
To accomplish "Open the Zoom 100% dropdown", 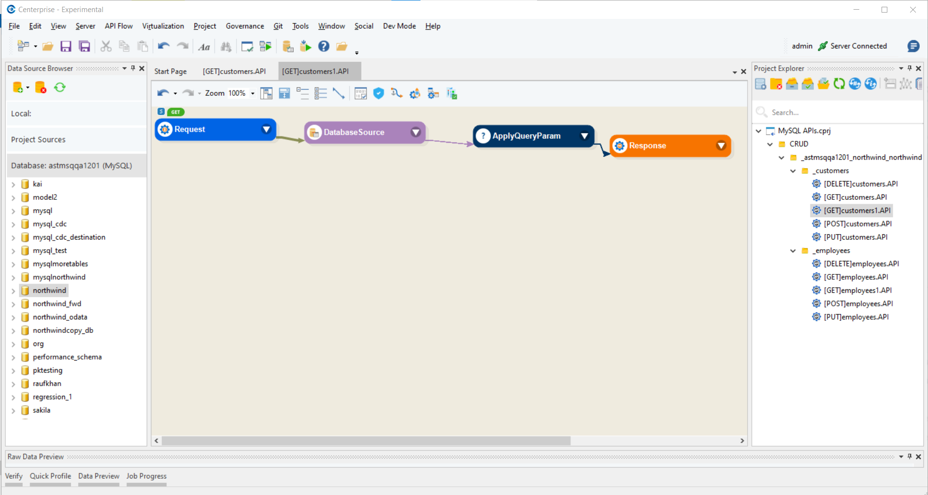I will coord(253,93).
